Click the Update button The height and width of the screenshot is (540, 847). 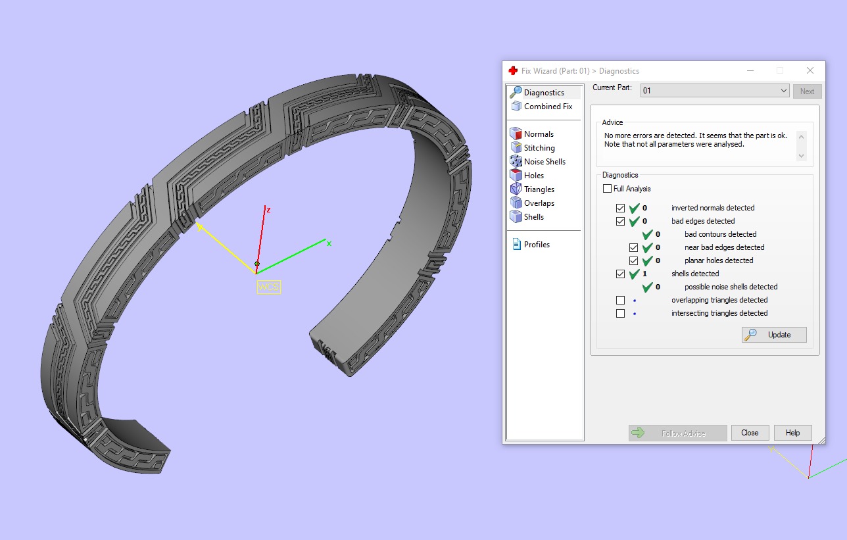pyautogui.click(x=774, y=335)
